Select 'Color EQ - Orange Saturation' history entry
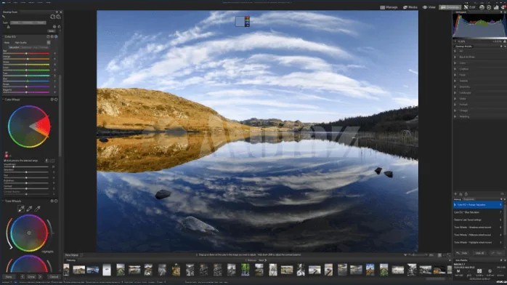 pos(478,205)
